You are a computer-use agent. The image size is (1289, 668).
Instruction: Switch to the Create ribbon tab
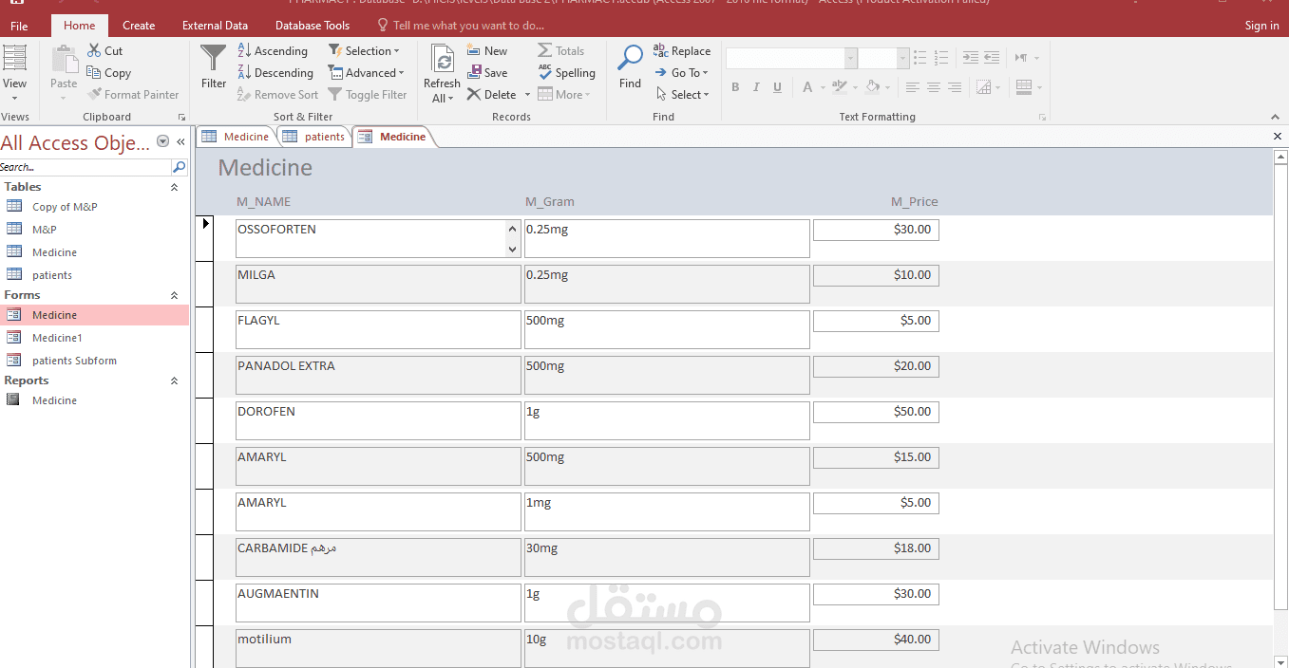(x=139, y=26)
